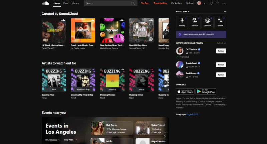Screen dimensions: 267x144
Task: Click Download on the App Store badge
Action: point(185,91)
